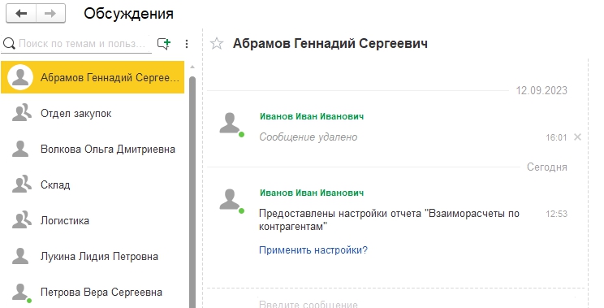Click the Абрамов Геннадий avatar in the list
604x308 pixels.
pos(20,77)
